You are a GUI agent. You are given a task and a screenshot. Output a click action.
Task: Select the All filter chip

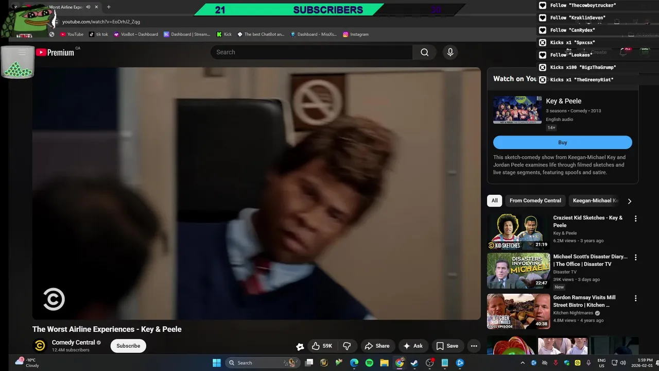click(x=494, y=201)
